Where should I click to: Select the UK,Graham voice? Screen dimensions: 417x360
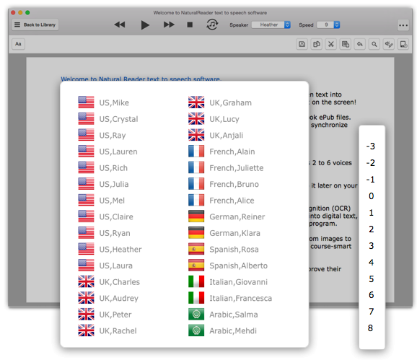220,102
